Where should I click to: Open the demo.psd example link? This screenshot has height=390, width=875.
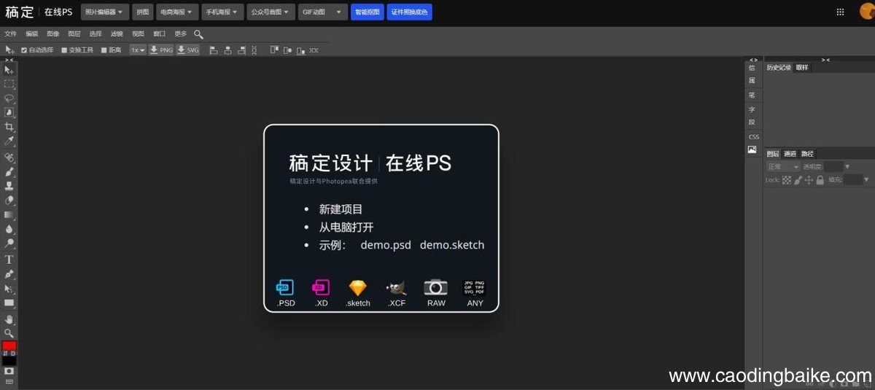coord(386,246)
